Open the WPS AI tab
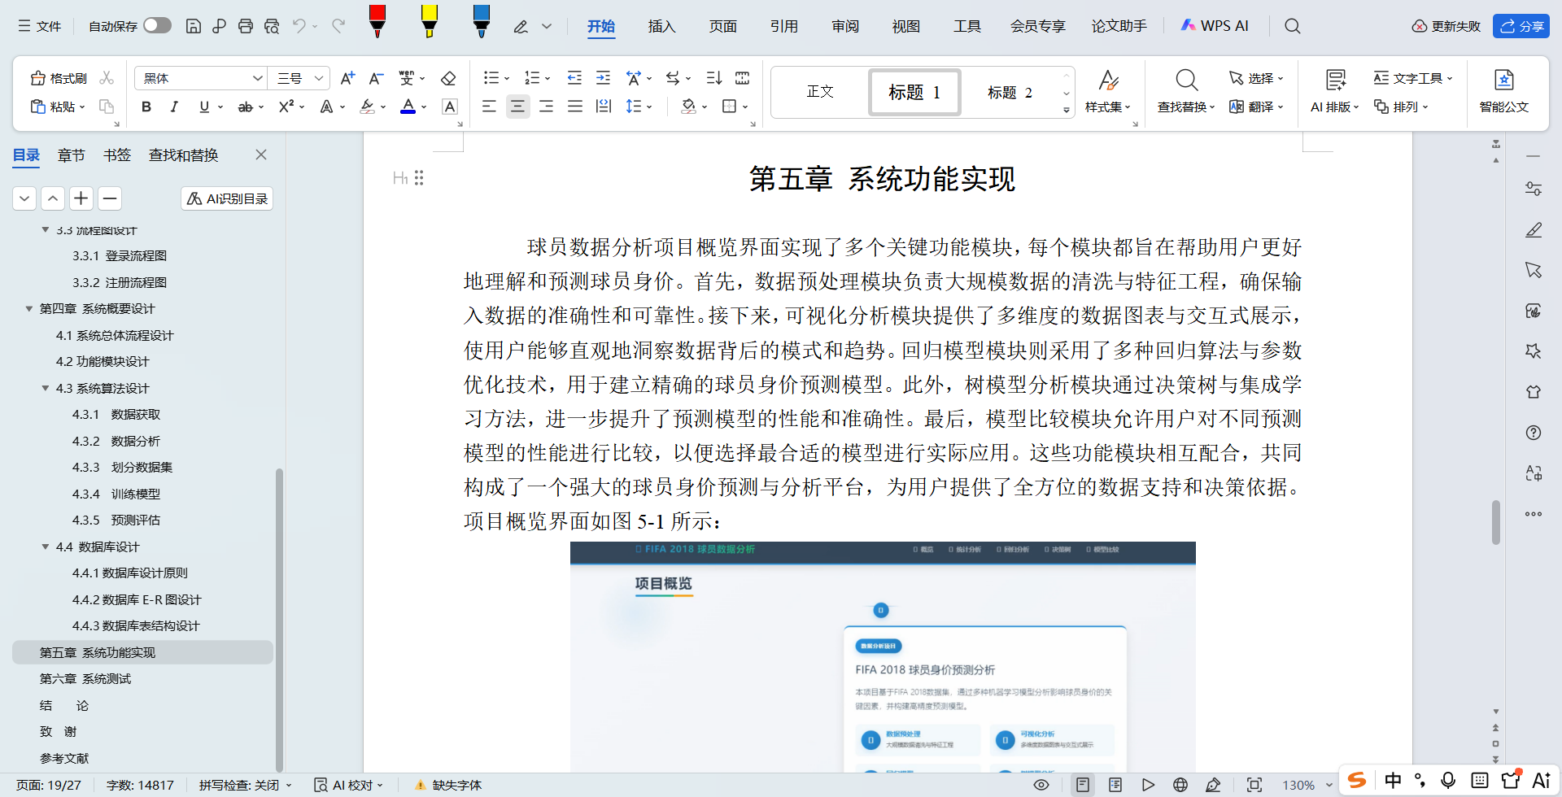This screenshot has width=1562, height=797. pos(1215,26)
